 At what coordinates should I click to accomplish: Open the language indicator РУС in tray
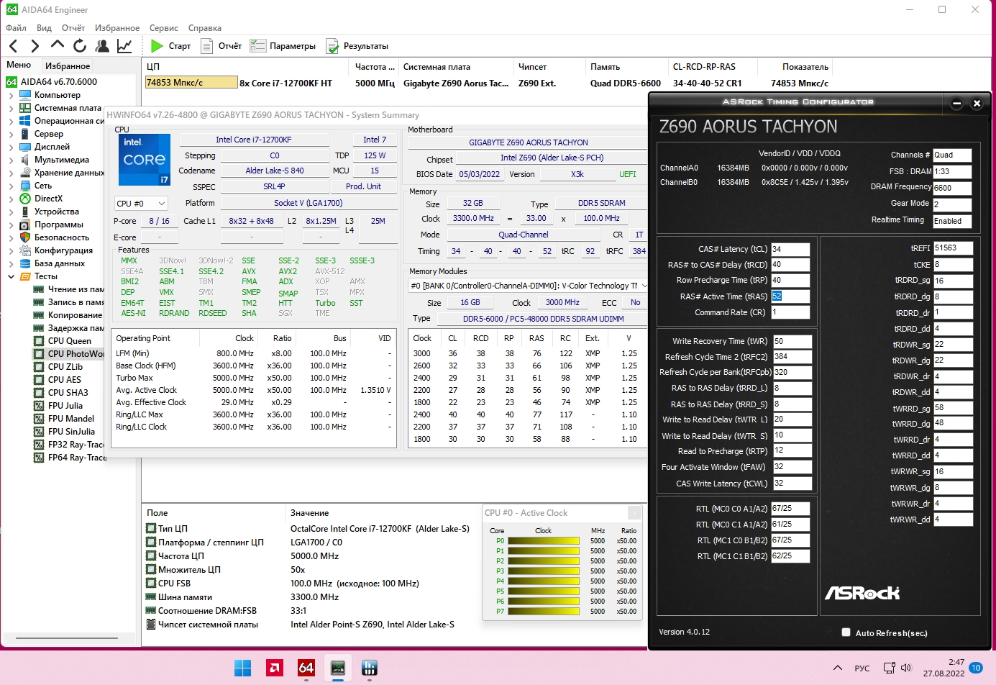[x=862, y=668]
